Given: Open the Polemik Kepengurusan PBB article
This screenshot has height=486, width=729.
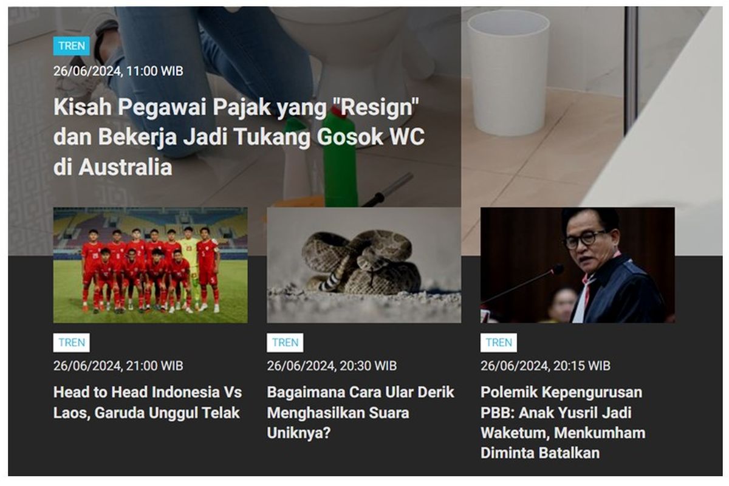Looking at the screenshot, I should point(563,422).
